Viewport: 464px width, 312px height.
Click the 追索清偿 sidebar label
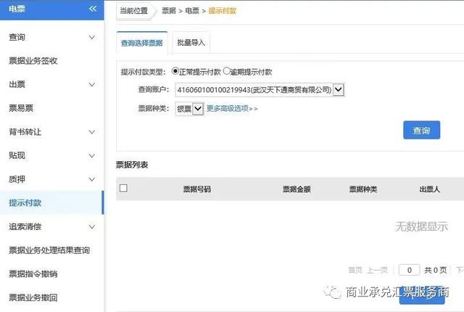tap(25, 227)
